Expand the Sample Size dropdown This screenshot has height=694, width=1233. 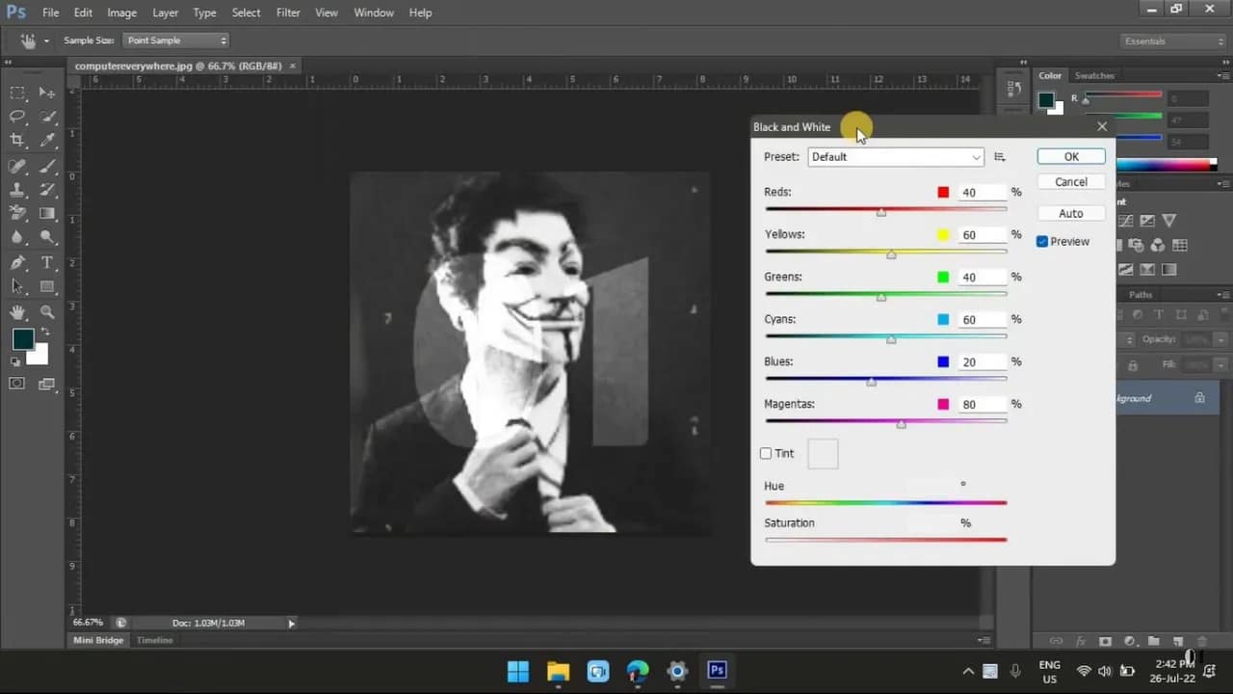click(x=175, y=40)
